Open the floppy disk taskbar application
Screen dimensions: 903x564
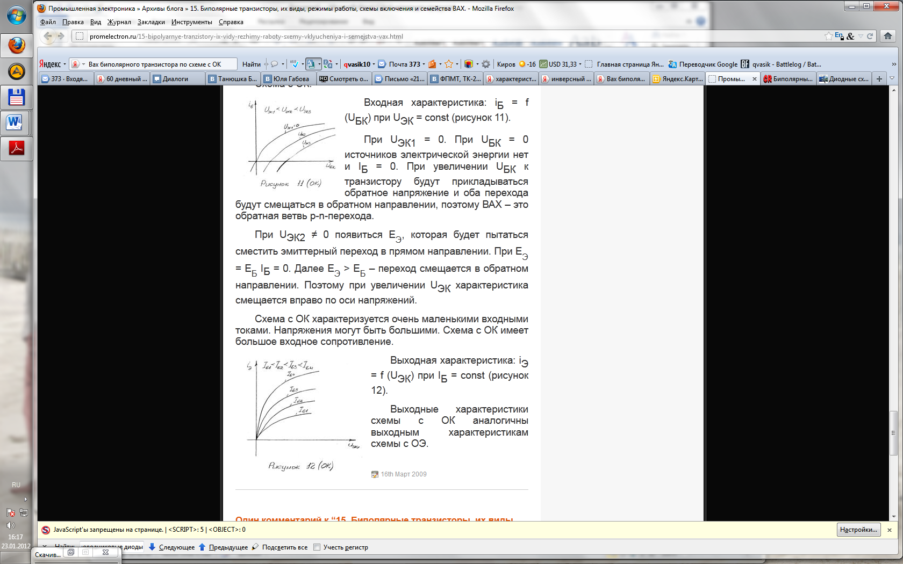[16, 97]
